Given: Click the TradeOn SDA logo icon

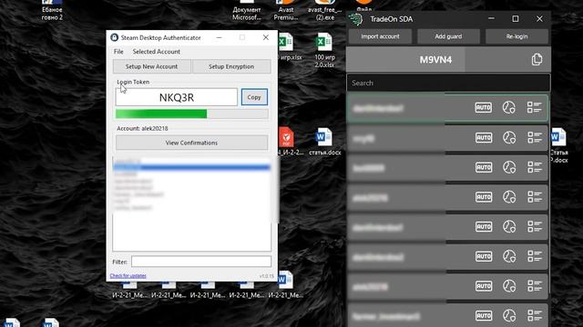Looking at the screenshot, I should tap(355, 19).
